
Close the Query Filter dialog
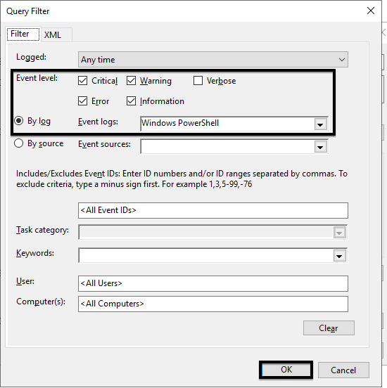(371, 11)
